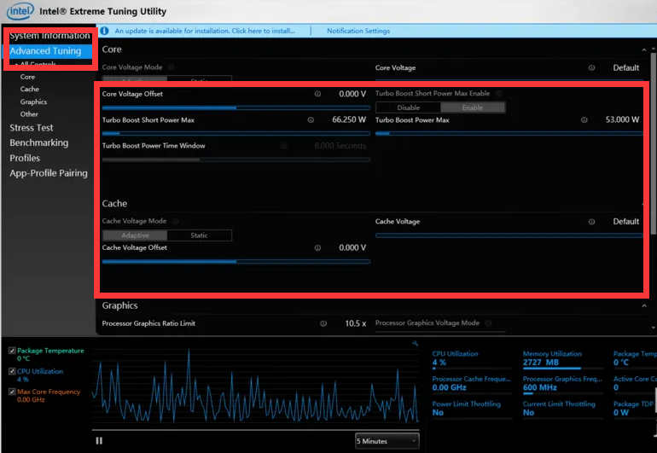The height and width of the screenshot is (453, 657).
Task: Select Static Cache Voltage Mode
Action: (x=199, y=235)
